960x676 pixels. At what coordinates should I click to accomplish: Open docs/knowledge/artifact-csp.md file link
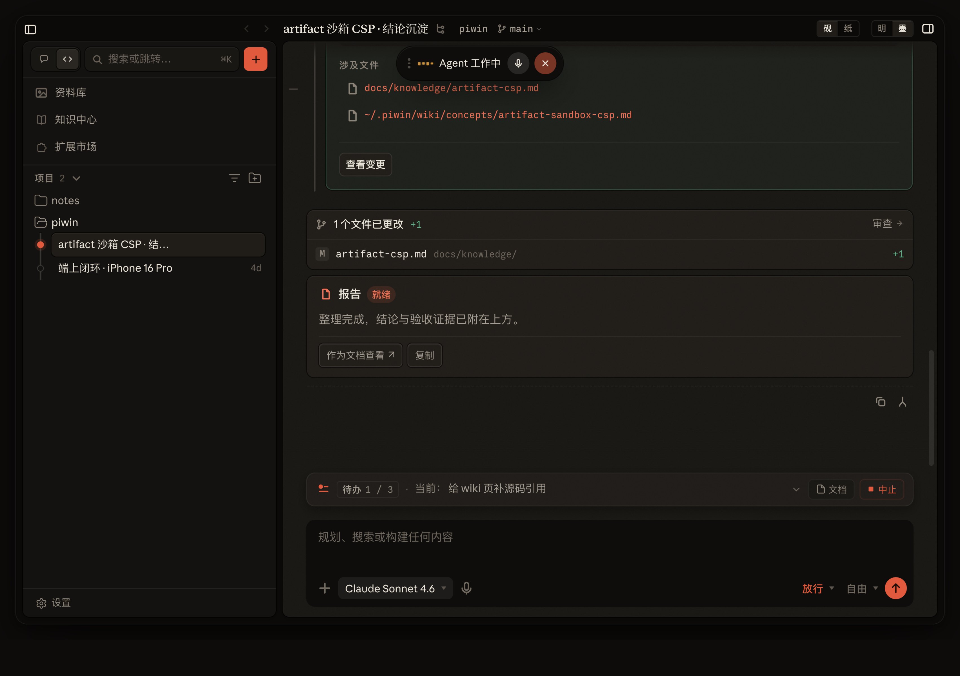click(451, 88)
